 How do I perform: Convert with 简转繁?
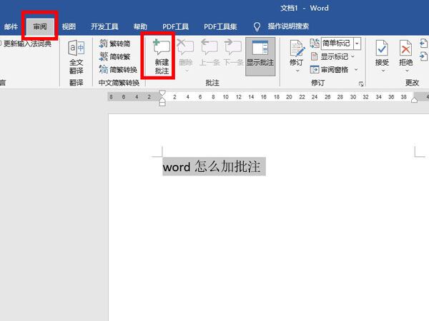114,56
